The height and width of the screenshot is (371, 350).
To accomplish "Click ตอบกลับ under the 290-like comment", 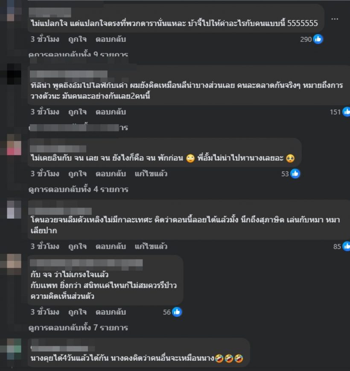I will [111, 39].
